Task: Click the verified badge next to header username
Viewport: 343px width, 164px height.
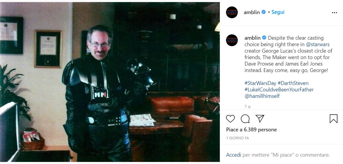Action: click(264, 12)
